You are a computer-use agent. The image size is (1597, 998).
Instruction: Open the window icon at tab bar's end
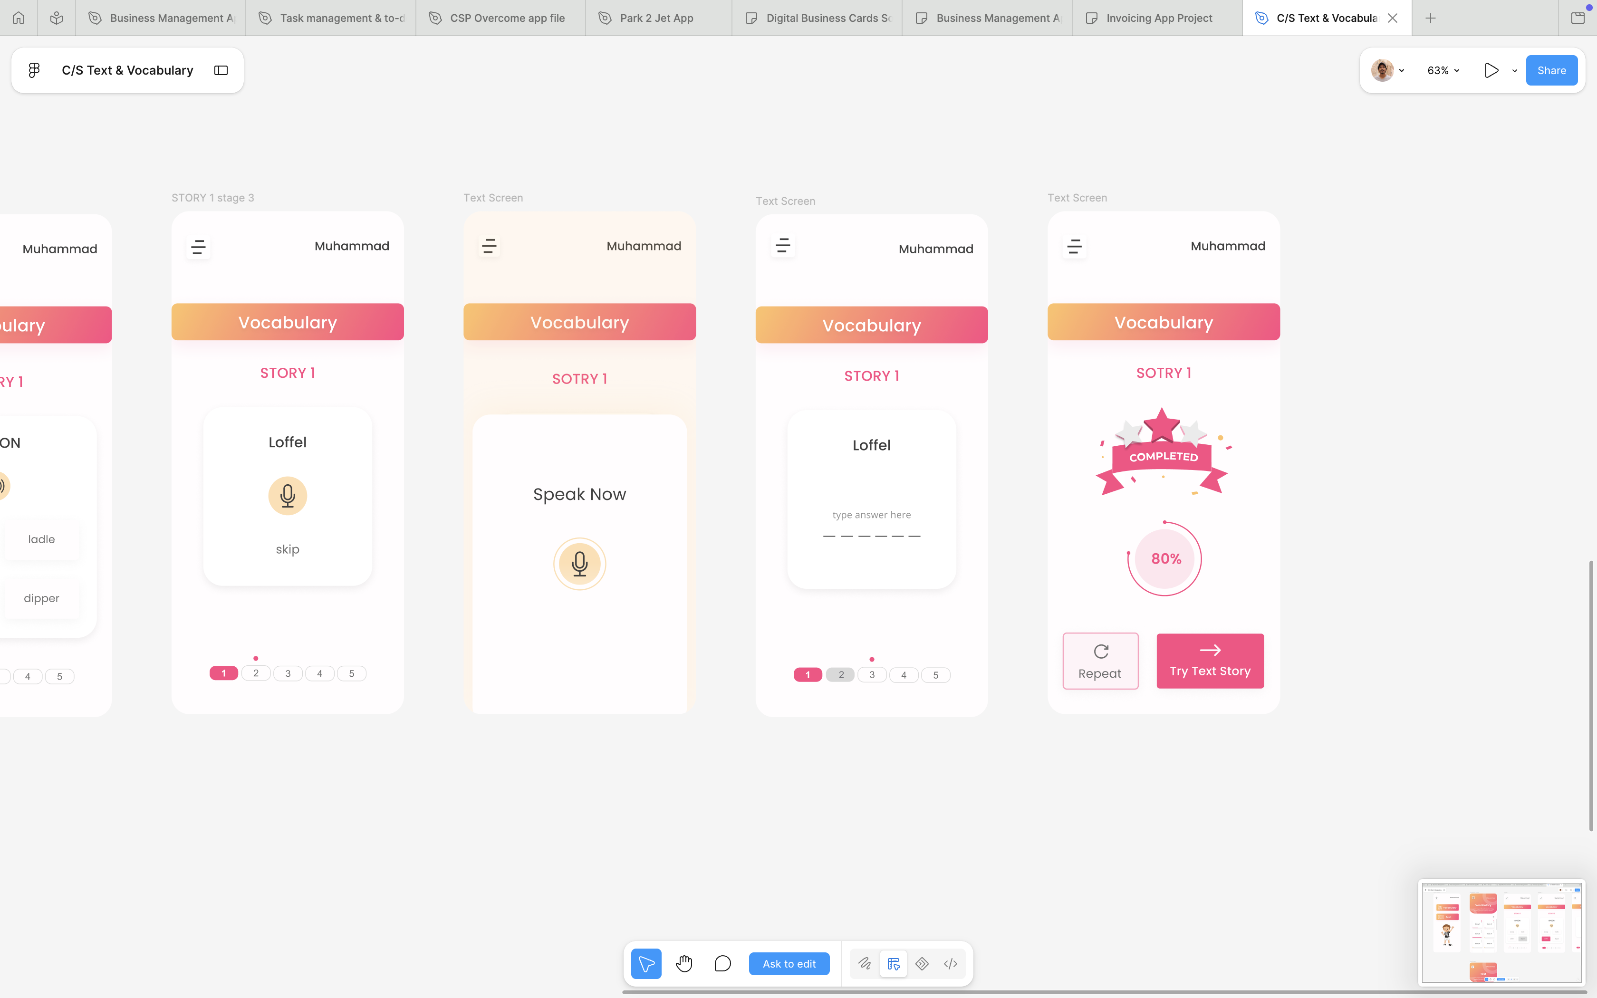pos(1578,18)
